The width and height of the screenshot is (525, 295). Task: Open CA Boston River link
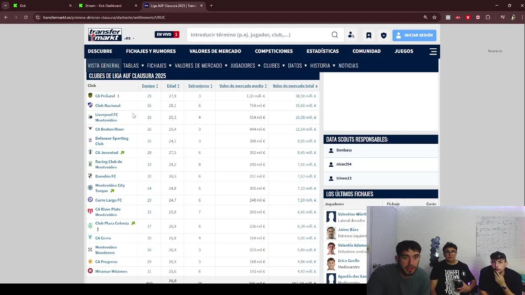tap(110, 129)
